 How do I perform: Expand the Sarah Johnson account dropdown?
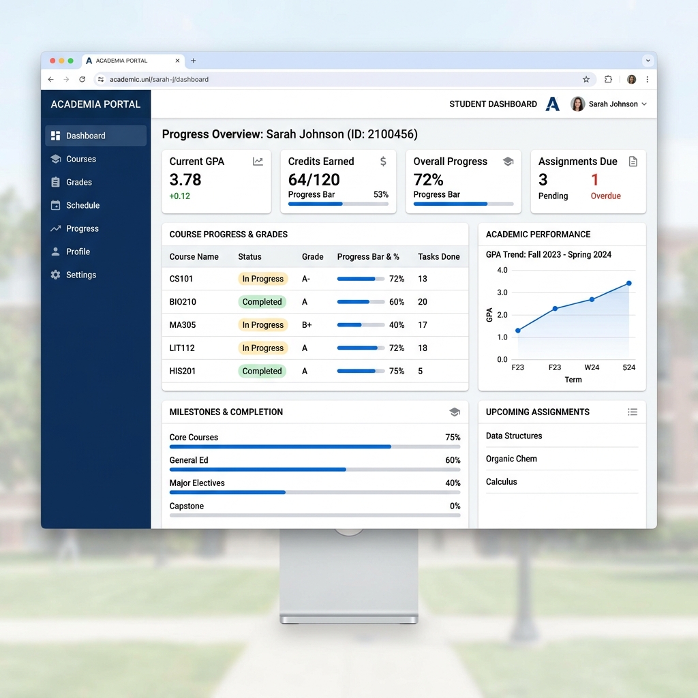(609, 104)
